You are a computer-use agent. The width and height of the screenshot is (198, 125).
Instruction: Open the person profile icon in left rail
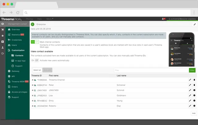click(x=2, y=48)
